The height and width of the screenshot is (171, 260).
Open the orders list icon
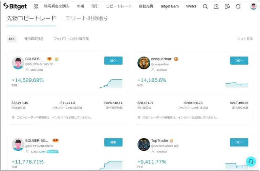(x=227, y=6)
